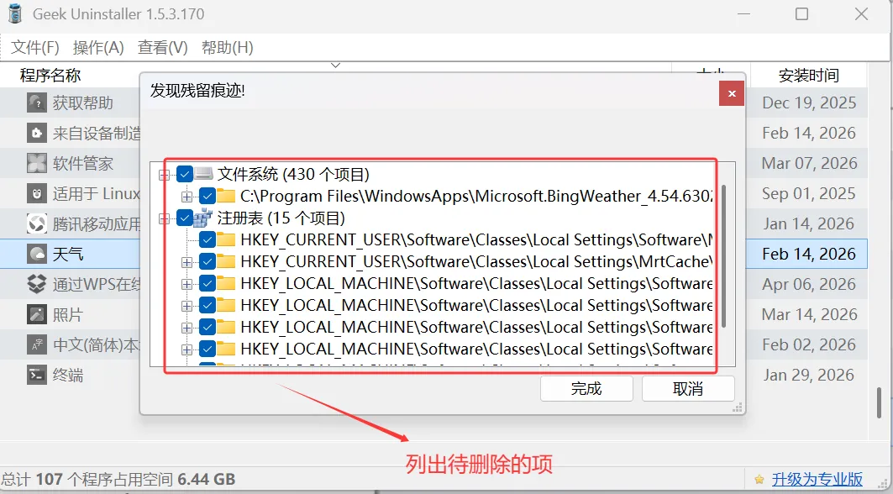Click the Jan 29, 2026 install date
The height and width of the screenshot is (494, 893).
809,375
